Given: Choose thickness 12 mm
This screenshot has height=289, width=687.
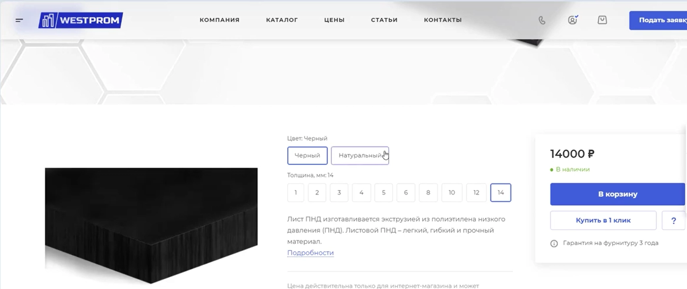Looking at the screenshot, I should pyautogui.click(x=477, y=193).
